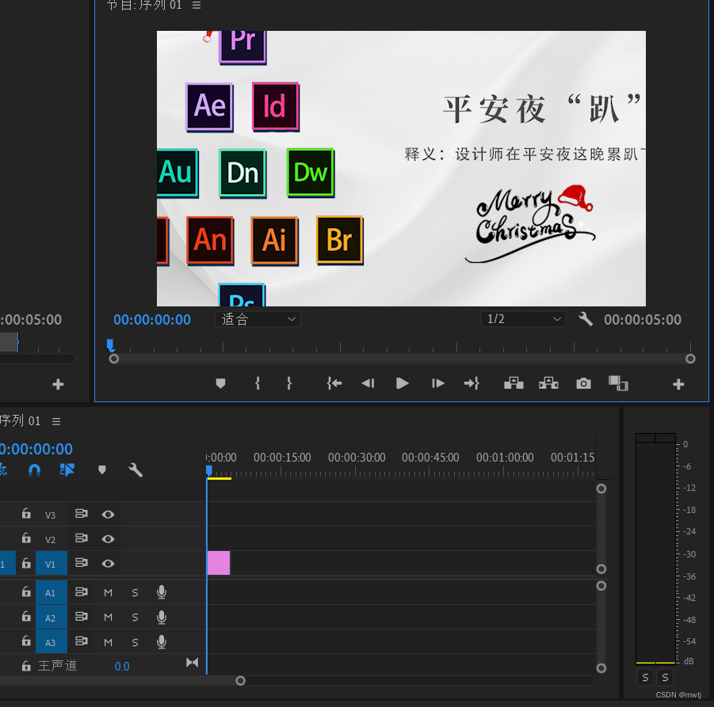Open Timeline Display Settings wrench
The height and width of the screenshot is (707, 714).
click(136, 470)
